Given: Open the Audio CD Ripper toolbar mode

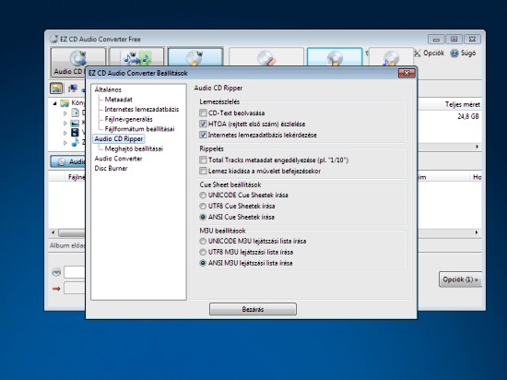Looking at the screenshot, I should (78, 62).
